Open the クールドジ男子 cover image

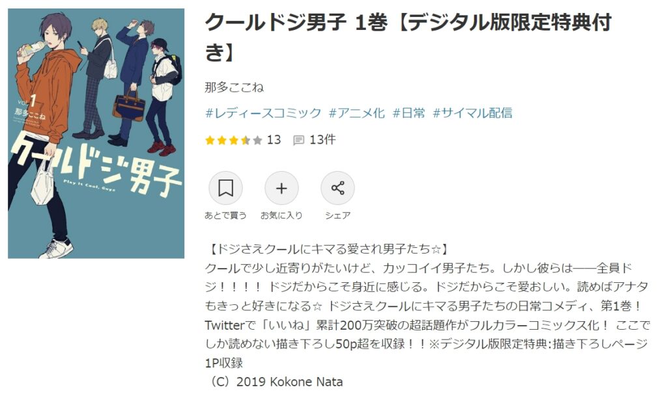[x=96, y=133]
